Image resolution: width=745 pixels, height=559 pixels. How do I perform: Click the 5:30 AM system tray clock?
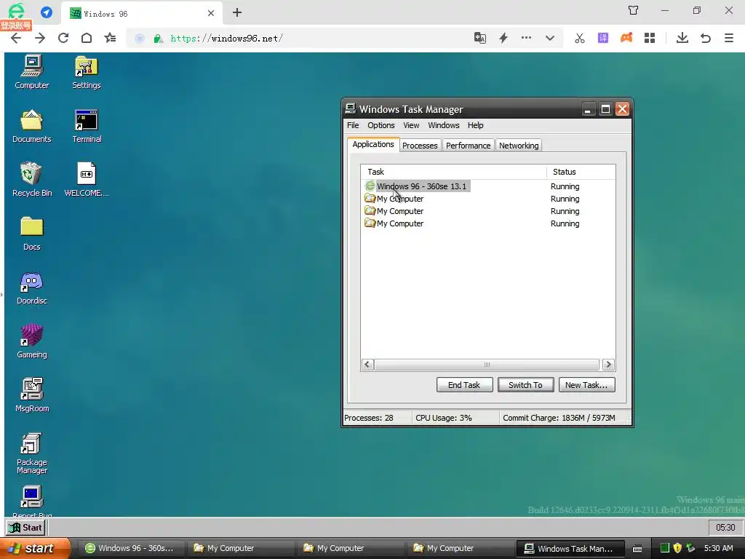(x=718, y=548)
